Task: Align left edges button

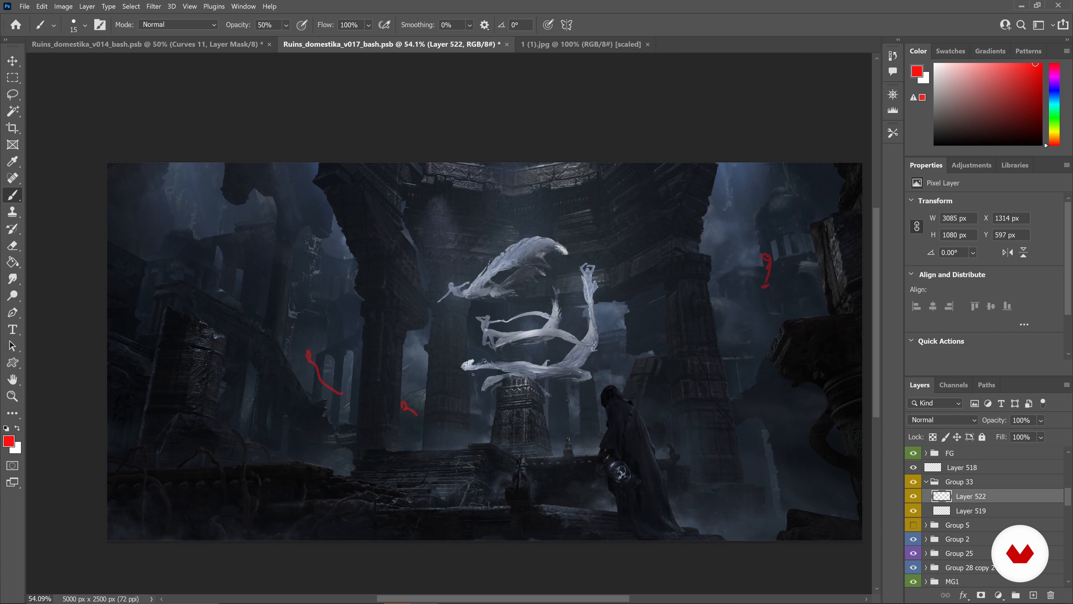Action: point(917,306)
